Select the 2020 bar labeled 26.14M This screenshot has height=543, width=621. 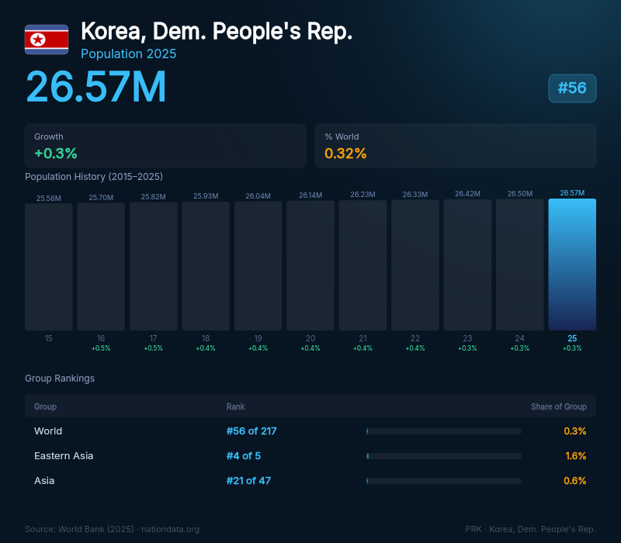coord(310,265)
